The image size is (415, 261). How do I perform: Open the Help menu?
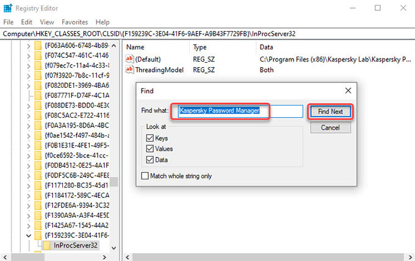pyautogui.click(x=103, y=22)
